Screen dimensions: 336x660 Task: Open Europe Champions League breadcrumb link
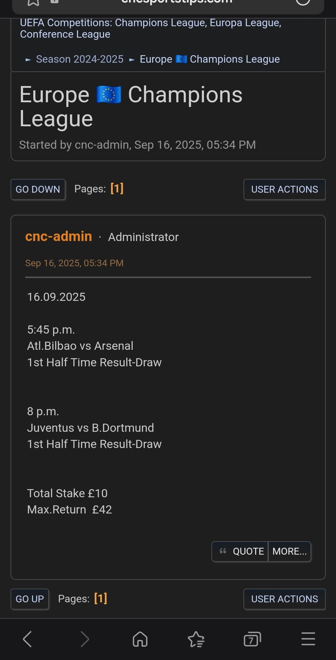[x=210, y=59]
